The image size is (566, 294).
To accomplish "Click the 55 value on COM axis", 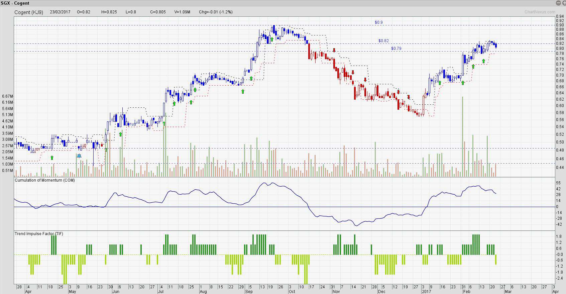I will [x=558, y=183].
